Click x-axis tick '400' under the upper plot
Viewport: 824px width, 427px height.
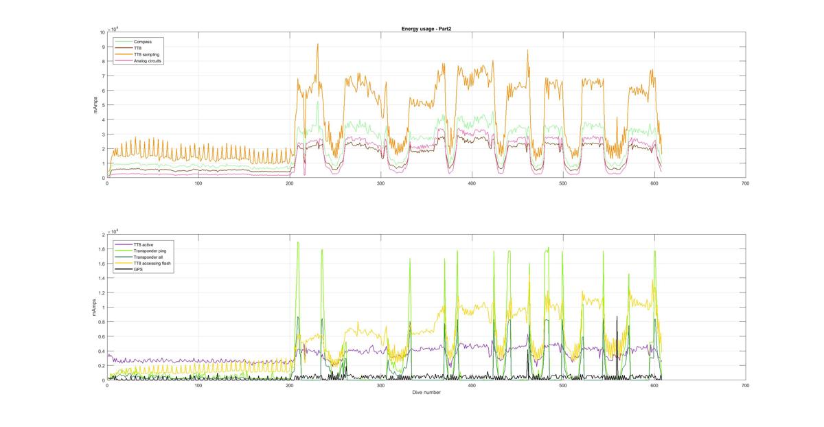coord(472,183)
